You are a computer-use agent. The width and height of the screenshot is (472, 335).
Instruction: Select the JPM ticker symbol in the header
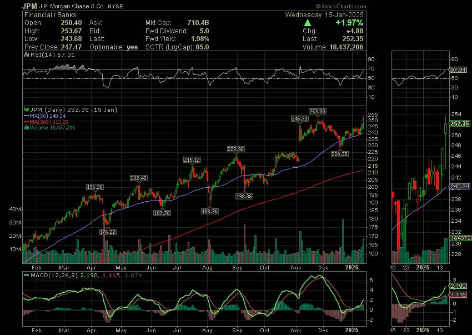pos(30,6)
